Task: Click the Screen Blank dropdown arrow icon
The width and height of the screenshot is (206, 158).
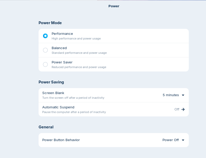Action: [x=183, y=95]
